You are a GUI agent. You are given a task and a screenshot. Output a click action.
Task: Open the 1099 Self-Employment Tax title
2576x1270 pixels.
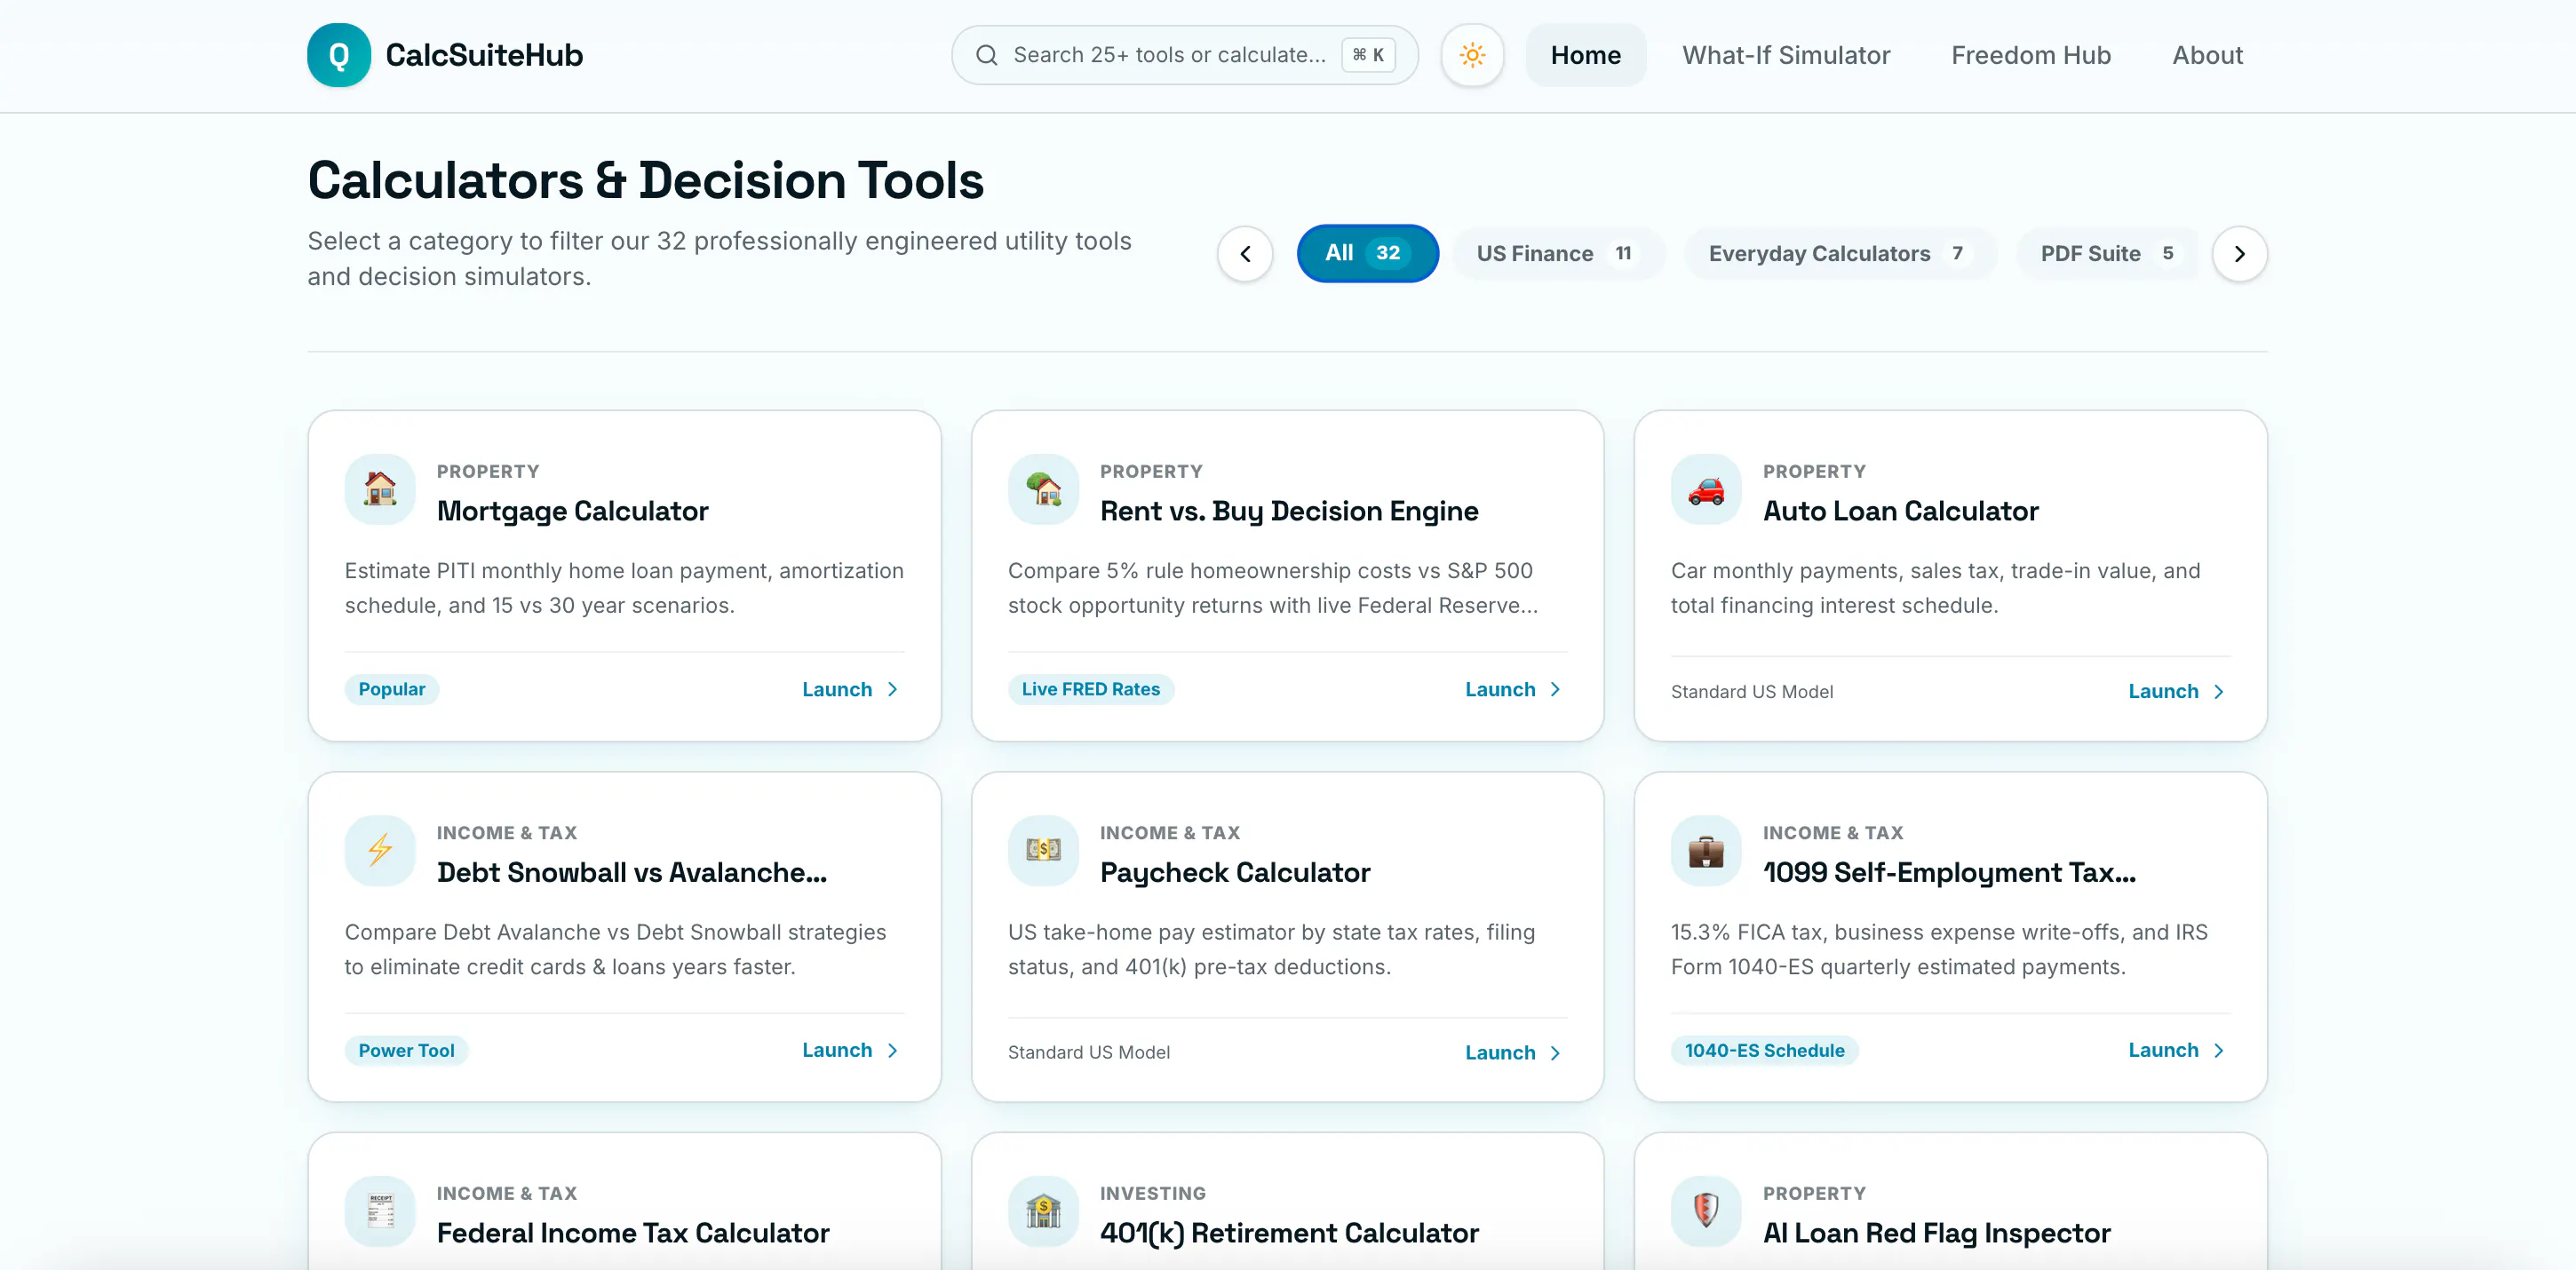tap(1949, 872)
